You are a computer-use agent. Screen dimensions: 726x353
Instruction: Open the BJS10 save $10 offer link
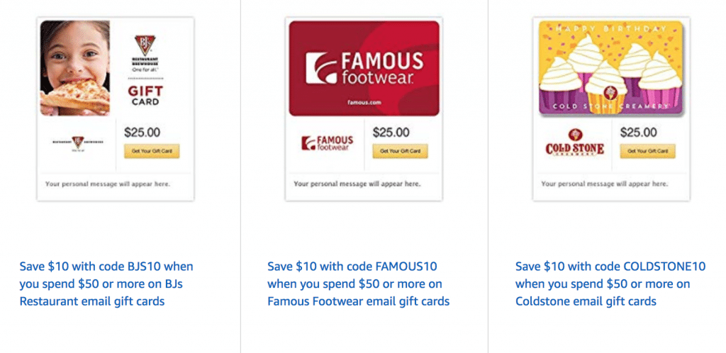pyautogui.click(x=106, y=284)
